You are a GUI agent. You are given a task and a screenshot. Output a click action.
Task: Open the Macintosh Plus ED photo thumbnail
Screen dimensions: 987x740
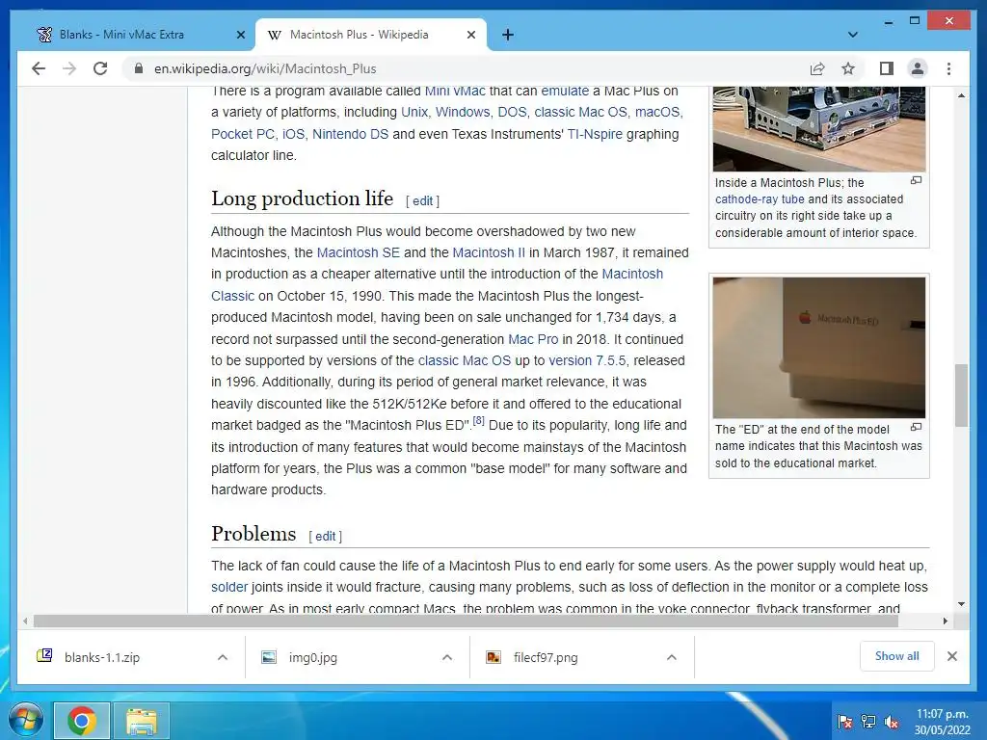point(819,347)
